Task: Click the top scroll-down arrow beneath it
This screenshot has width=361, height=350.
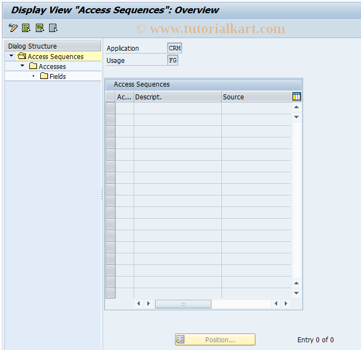Action: point(296,117)
